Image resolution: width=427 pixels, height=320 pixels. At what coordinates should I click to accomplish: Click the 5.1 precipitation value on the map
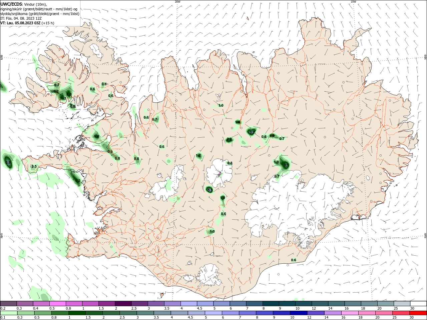(x=209, y=190)
